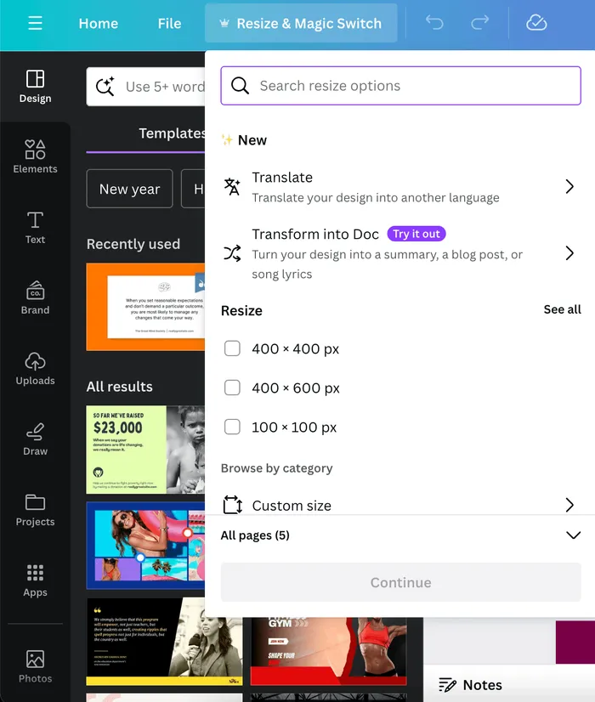Click the redo arrow icon
This screenshot has height=702, width=595.
click(480, 23)
